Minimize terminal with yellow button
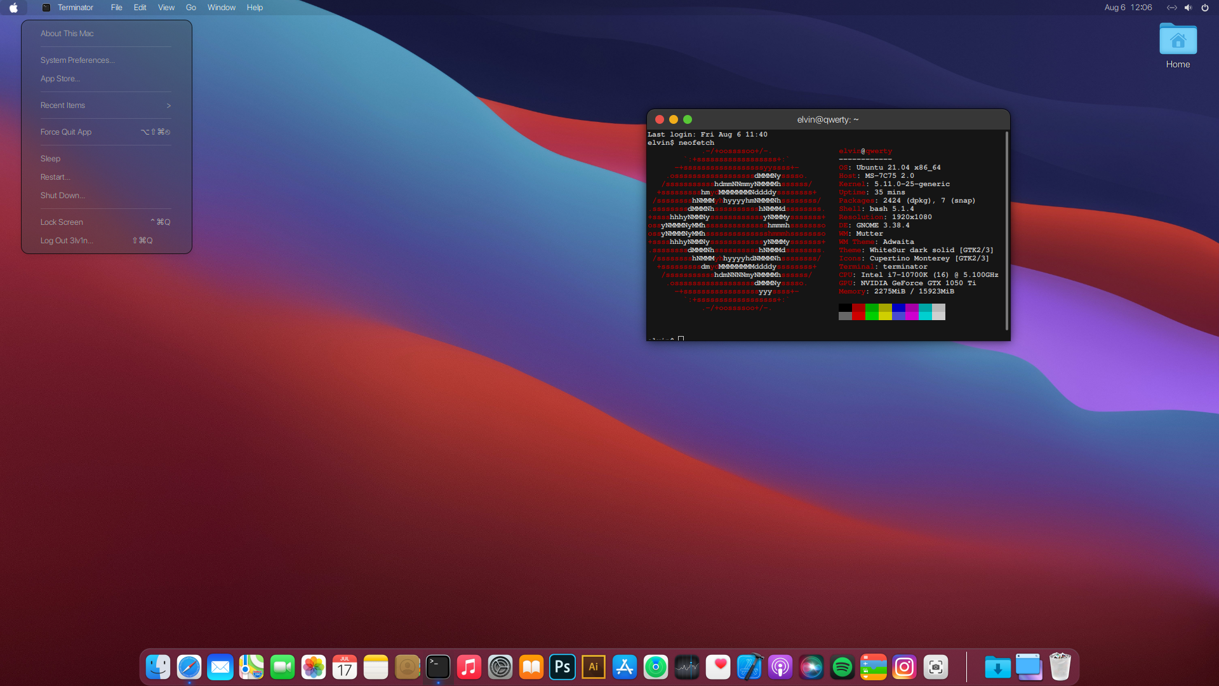 674,119
